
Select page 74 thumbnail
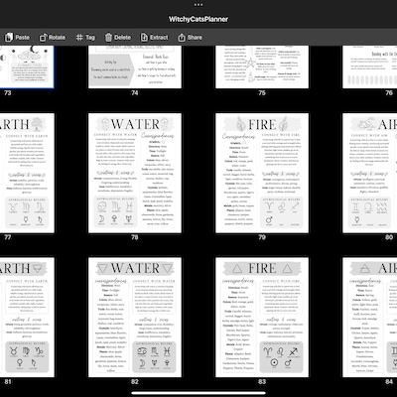(135, 67)
